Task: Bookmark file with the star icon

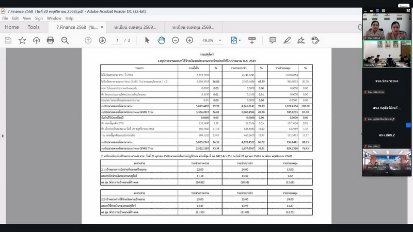Action: [x=22, y=40]
